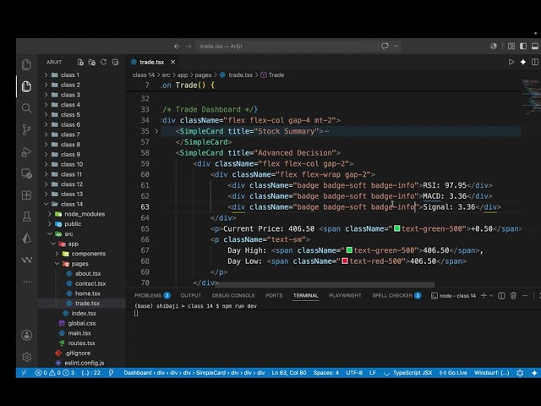
Task: Switch to the OUTPUT panel tab
Action: pos(190,295)
